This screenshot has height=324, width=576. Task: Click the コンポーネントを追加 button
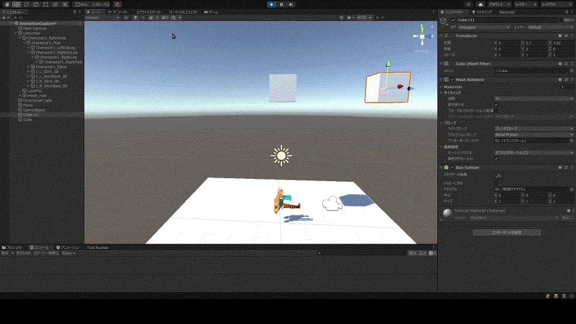click(507, 232)
